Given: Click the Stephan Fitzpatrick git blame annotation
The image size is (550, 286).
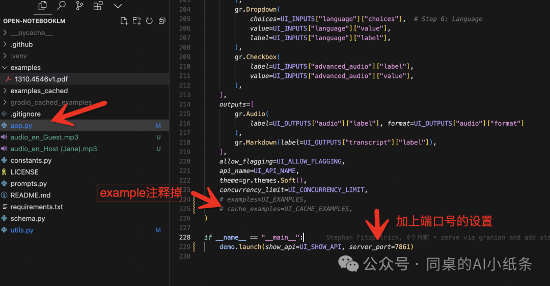Looking at the screenshot, I should click(438, 237).
